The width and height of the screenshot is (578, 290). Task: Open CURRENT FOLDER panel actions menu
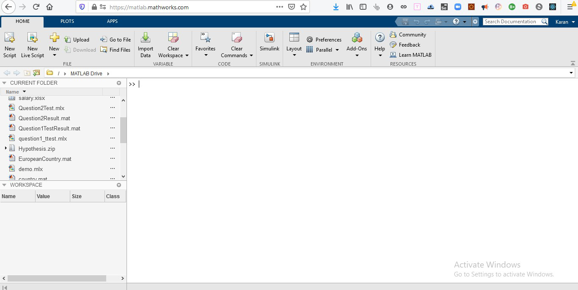(119, 83)
